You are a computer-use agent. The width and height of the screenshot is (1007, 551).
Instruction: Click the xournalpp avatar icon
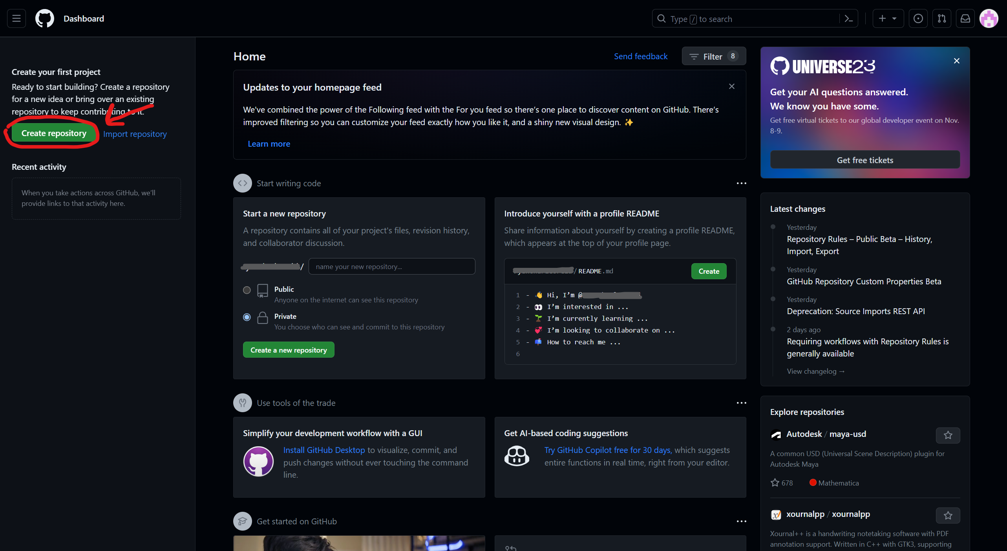click(776, 515)
